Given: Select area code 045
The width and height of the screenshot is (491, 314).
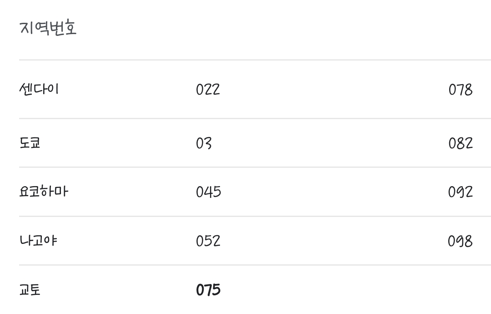Looking at the screenshot, I should (x=209, y=192).
